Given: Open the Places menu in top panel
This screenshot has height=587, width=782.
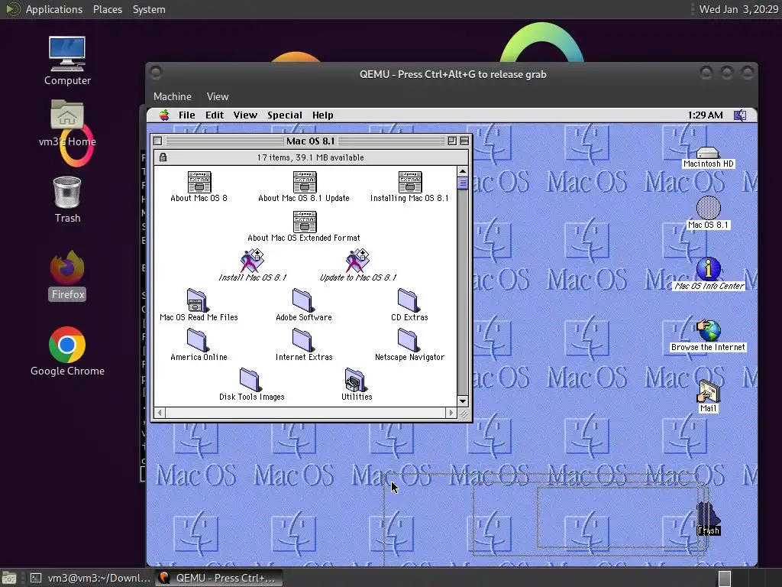Looking at the screenshot, I should pyautogui.click(x=107, y=9).
